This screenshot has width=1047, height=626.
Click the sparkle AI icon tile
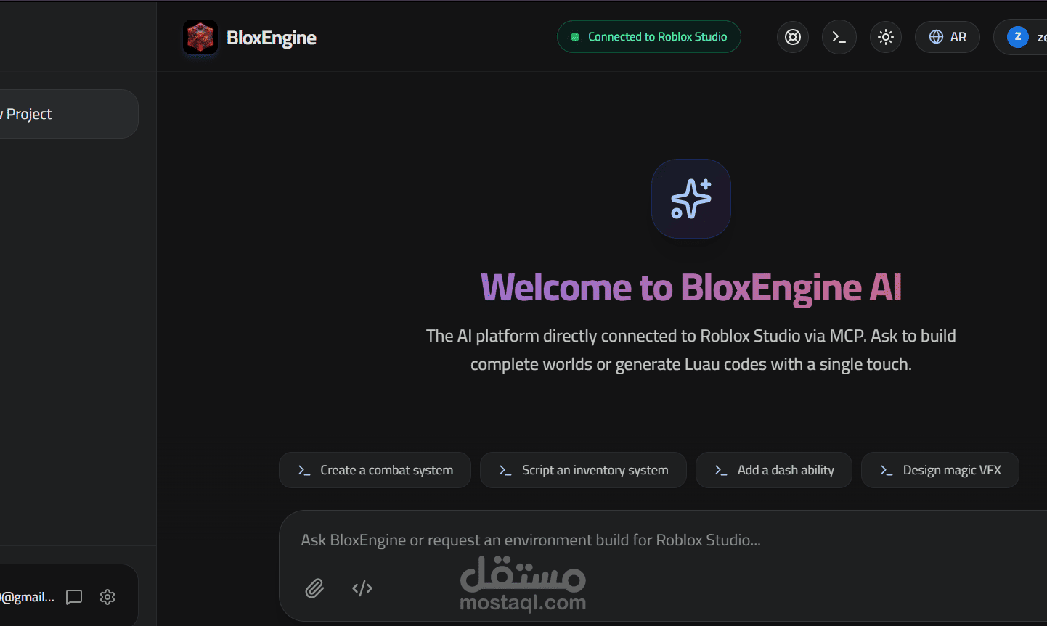pyautogui.click(x=691, y=199)
